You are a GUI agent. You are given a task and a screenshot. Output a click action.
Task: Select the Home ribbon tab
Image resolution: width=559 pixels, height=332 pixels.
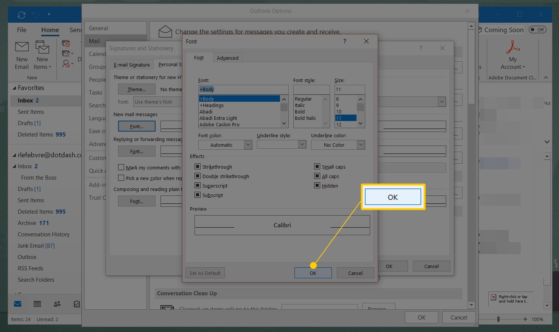(x=50, y=30)
